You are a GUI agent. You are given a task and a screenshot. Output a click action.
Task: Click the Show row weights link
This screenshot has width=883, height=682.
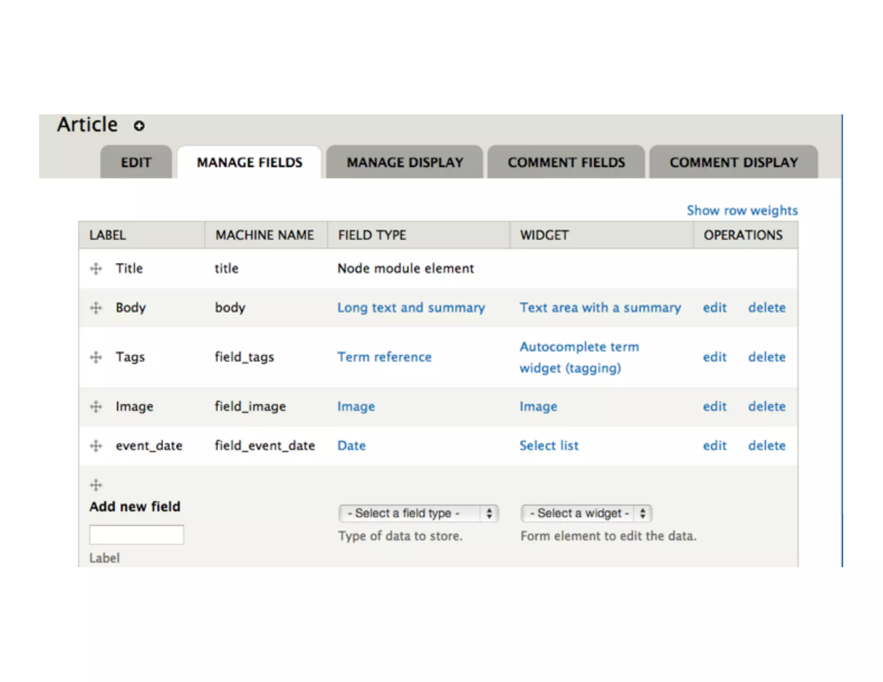[742, 210]
